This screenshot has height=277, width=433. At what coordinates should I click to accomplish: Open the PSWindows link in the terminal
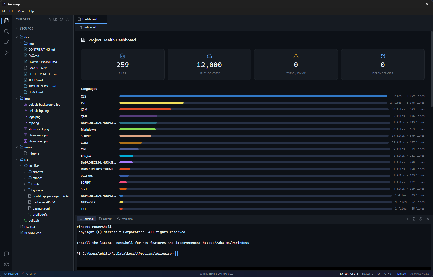click(226, 243)
